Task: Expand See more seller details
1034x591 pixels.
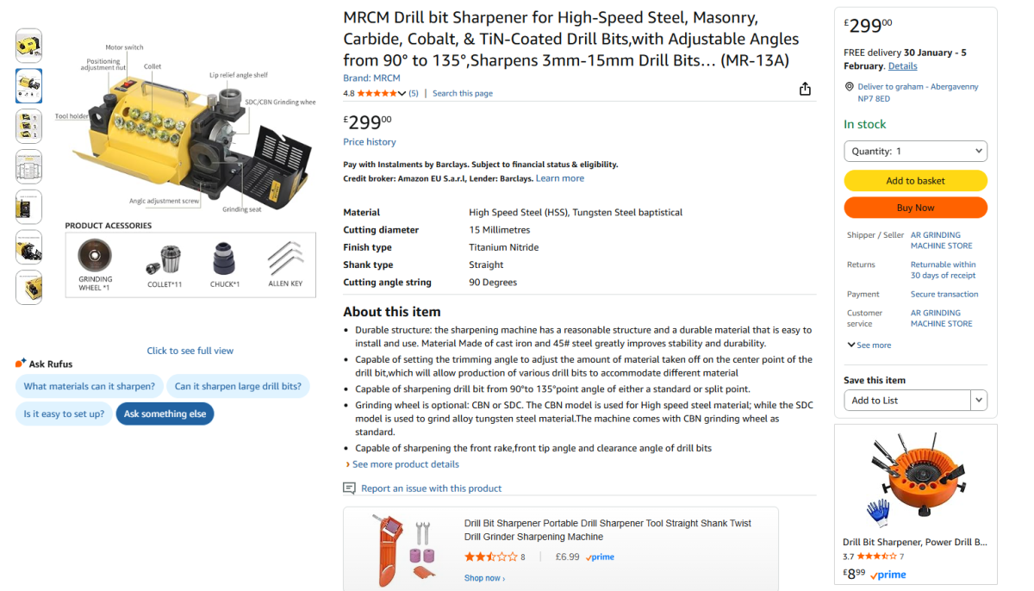Action: tap(869, 345)
